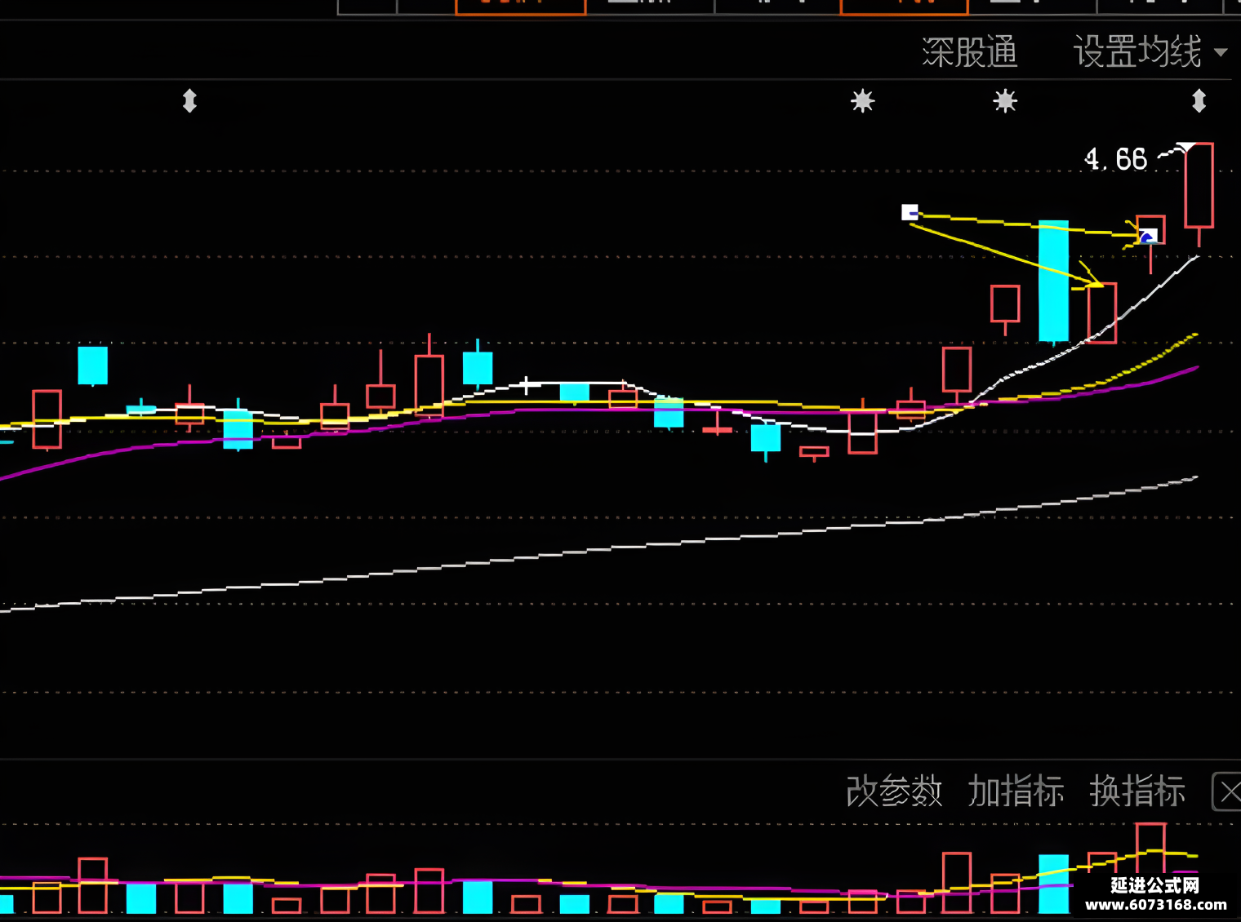The image size is (1241, 922).
Task: Click the first sunburst event marker
Action: click(863, 101)
